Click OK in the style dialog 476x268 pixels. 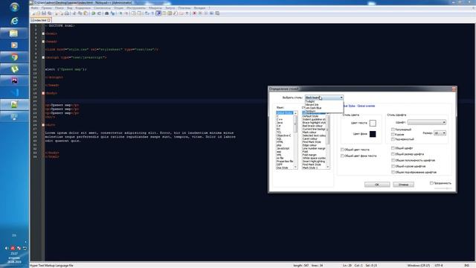(377, 185)
